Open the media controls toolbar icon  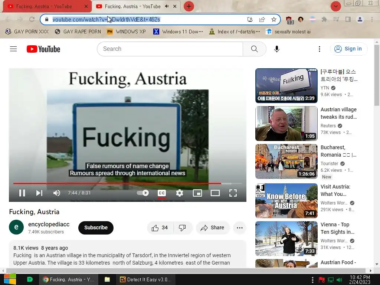pyautogui.click(x=336, y=19)
